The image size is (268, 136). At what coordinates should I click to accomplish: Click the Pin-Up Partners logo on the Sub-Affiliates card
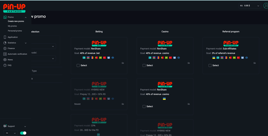click(231, 43)
